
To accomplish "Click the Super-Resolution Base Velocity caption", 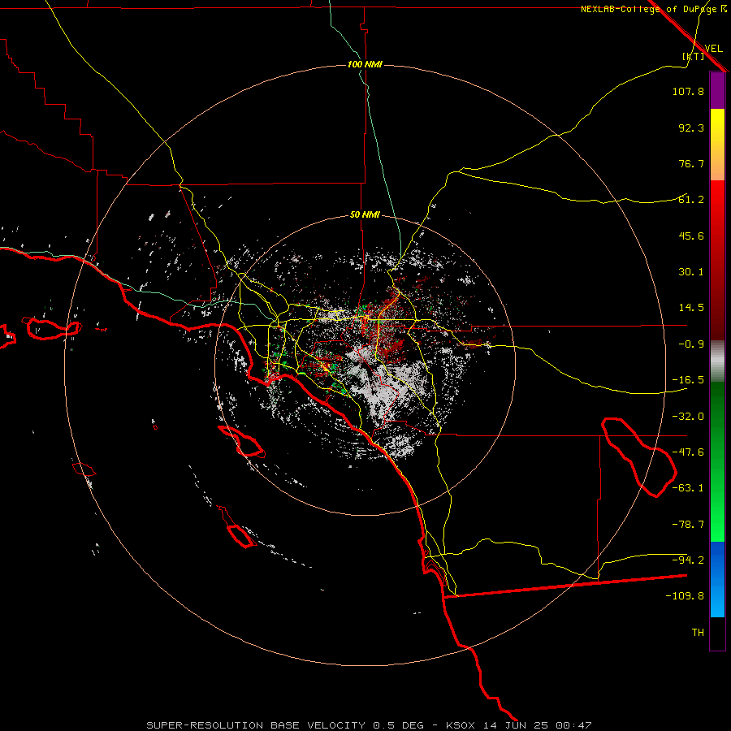I will coord(369,725).
